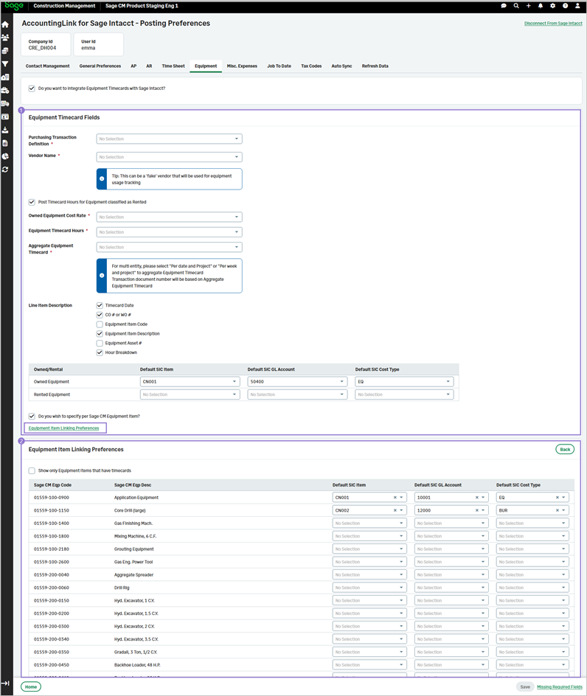This screenshot has width=587, height=696.
Task: Open the people group icon in sidebar
Action: coord(5,38)
